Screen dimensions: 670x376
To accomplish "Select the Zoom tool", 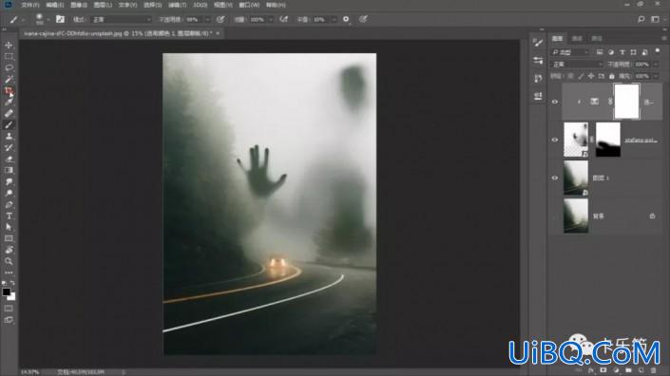I will pos(9,261).
